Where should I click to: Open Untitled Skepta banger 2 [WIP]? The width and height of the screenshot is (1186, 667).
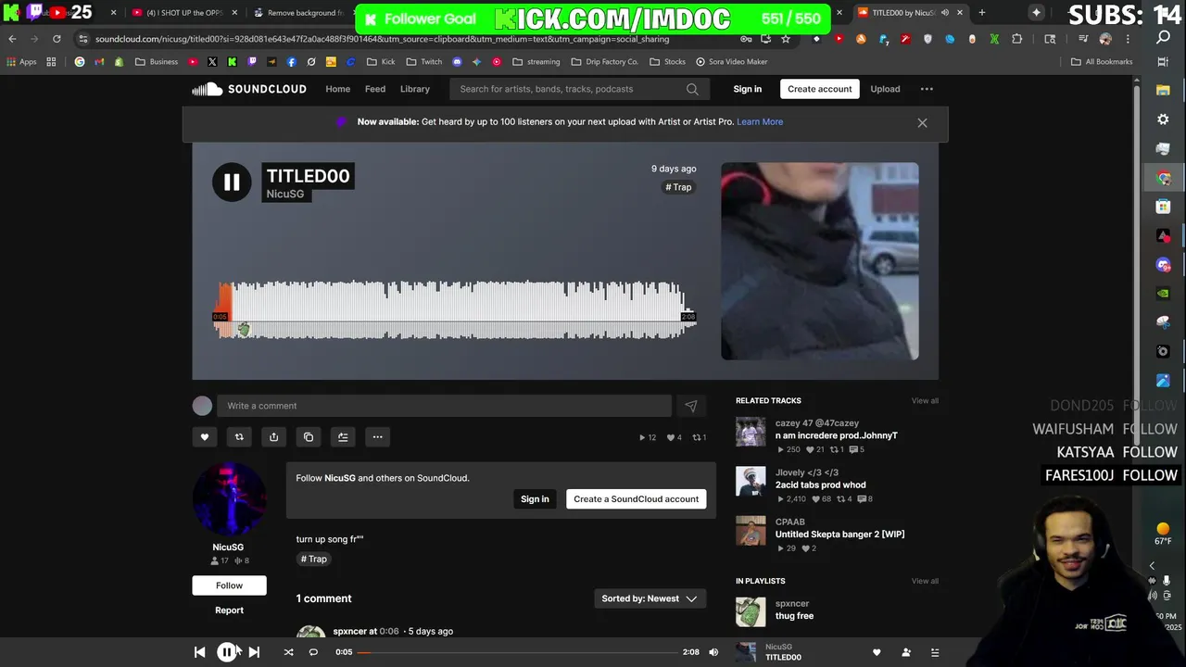(x=839, y=535)
